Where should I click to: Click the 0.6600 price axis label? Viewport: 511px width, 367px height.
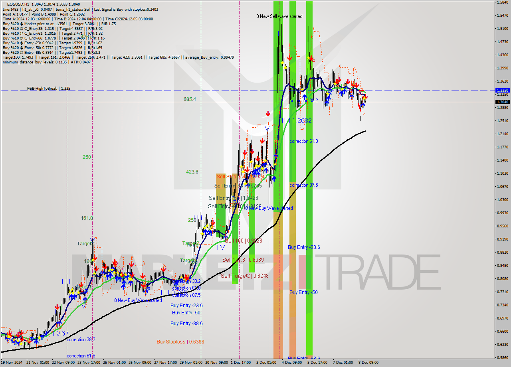[x=502, y=331]
